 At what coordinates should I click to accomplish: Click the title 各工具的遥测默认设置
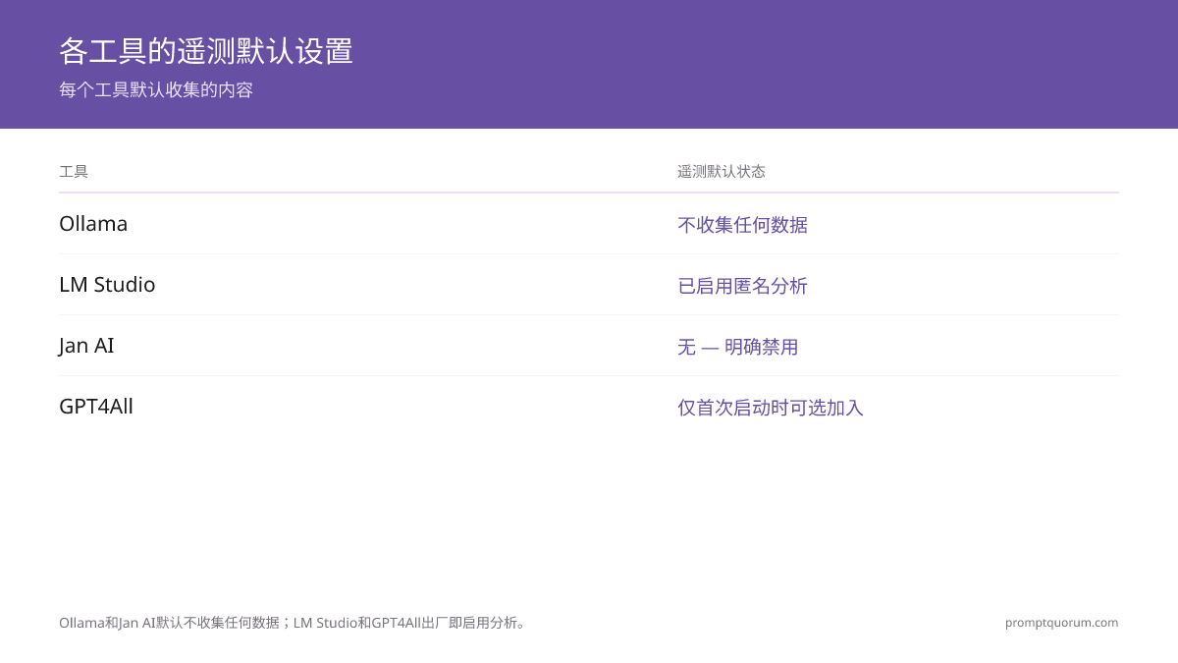click(x=206, y=51)
